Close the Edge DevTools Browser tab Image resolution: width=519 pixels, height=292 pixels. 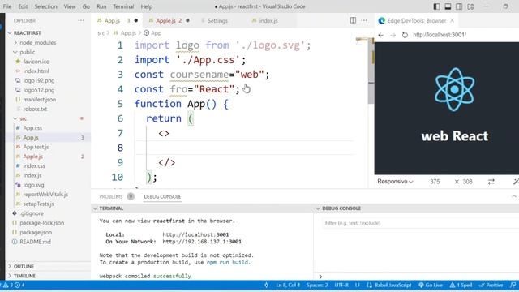pos(453,20)
